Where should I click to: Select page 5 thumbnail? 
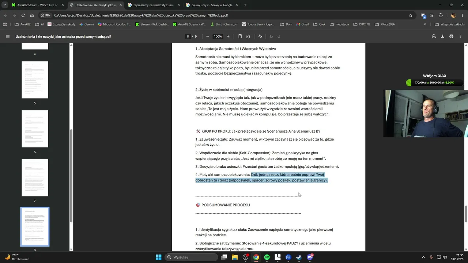pos(35,80)
